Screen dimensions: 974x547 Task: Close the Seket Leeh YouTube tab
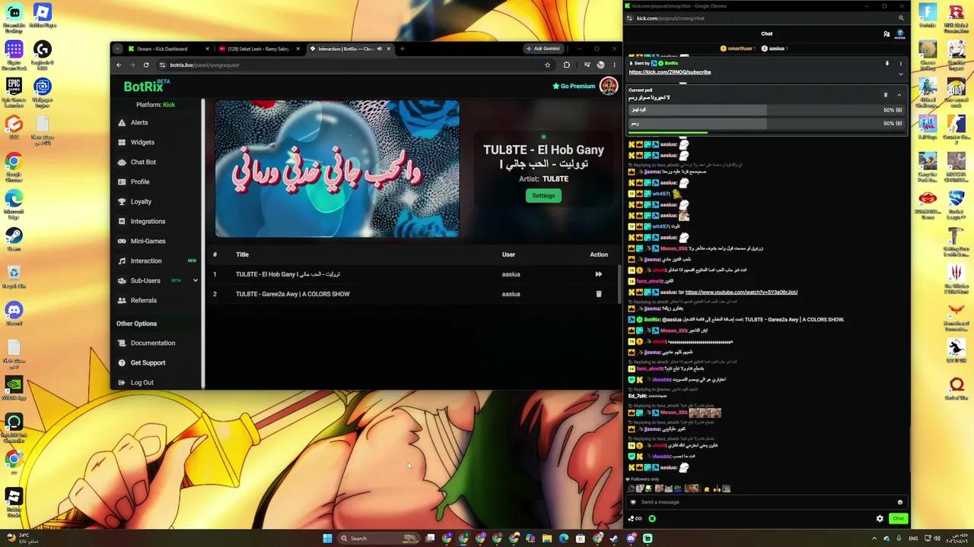tap(298, 49)
